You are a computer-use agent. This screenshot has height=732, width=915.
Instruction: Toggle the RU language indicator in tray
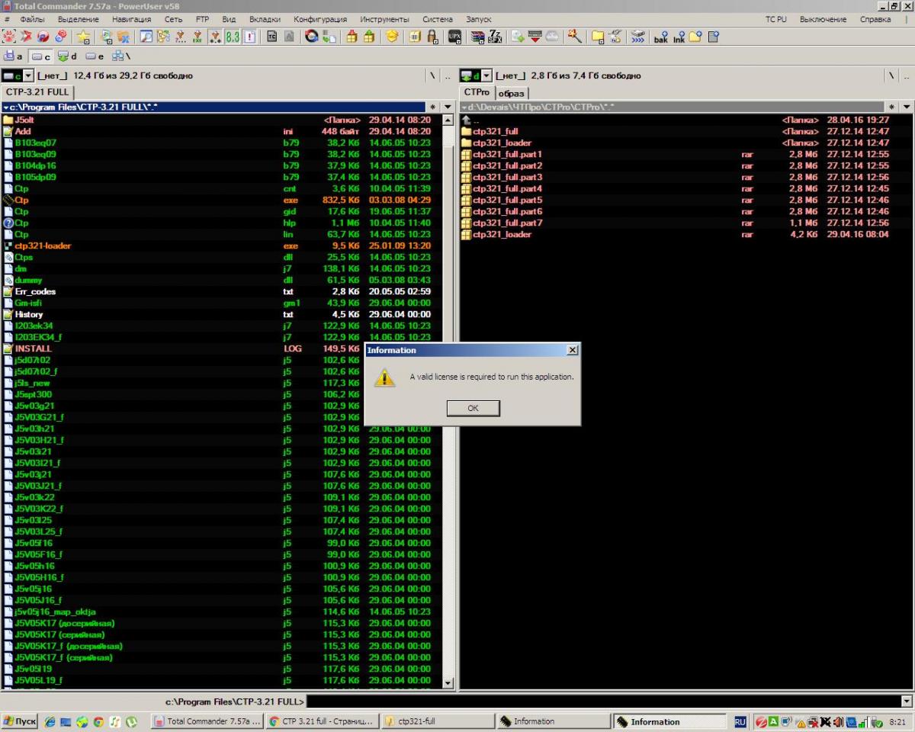click(740, 721)
